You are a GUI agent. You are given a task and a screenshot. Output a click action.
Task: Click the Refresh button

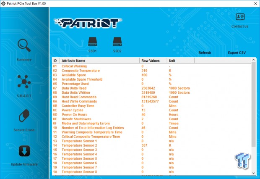pos(205,53)
